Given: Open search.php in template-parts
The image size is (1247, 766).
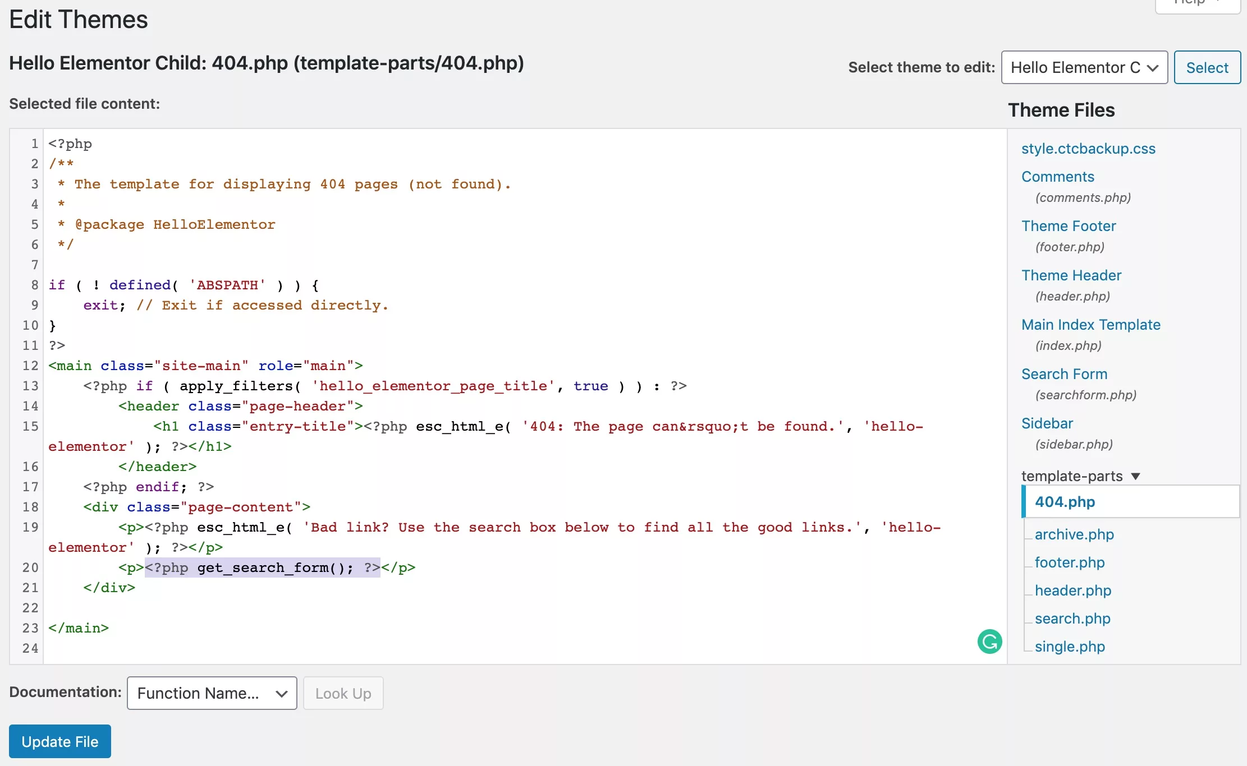Looking at the screenshot, I should tap(1072, 619).
